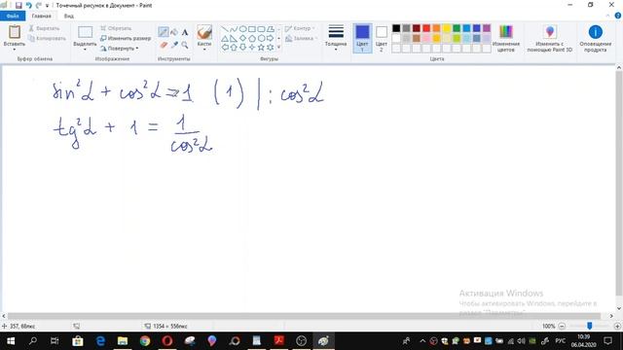
Task: Select the Magnifier tool
Action: [x=185, y=46]
